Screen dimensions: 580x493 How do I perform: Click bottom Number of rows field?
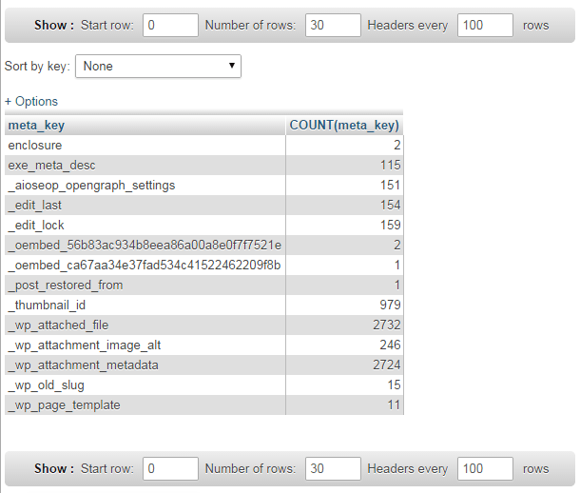pos(333,468)
